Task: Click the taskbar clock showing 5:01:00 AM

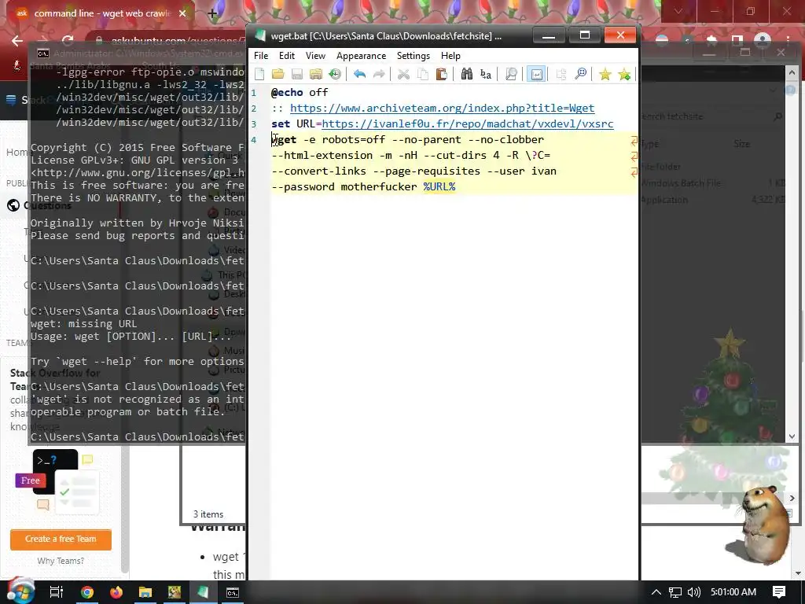Action: (x=733, y=592)
